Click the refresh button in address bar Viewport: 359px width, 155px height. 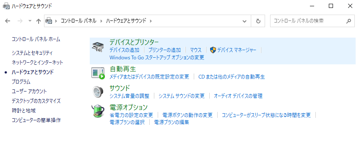[258, 21]
